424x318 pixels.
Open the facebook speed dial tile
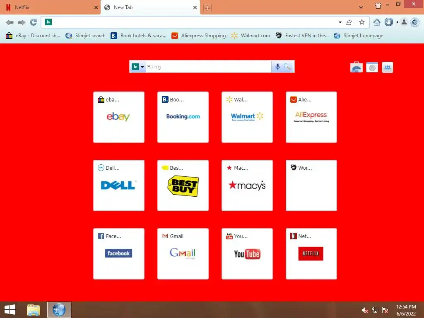[x=119, y=254]
